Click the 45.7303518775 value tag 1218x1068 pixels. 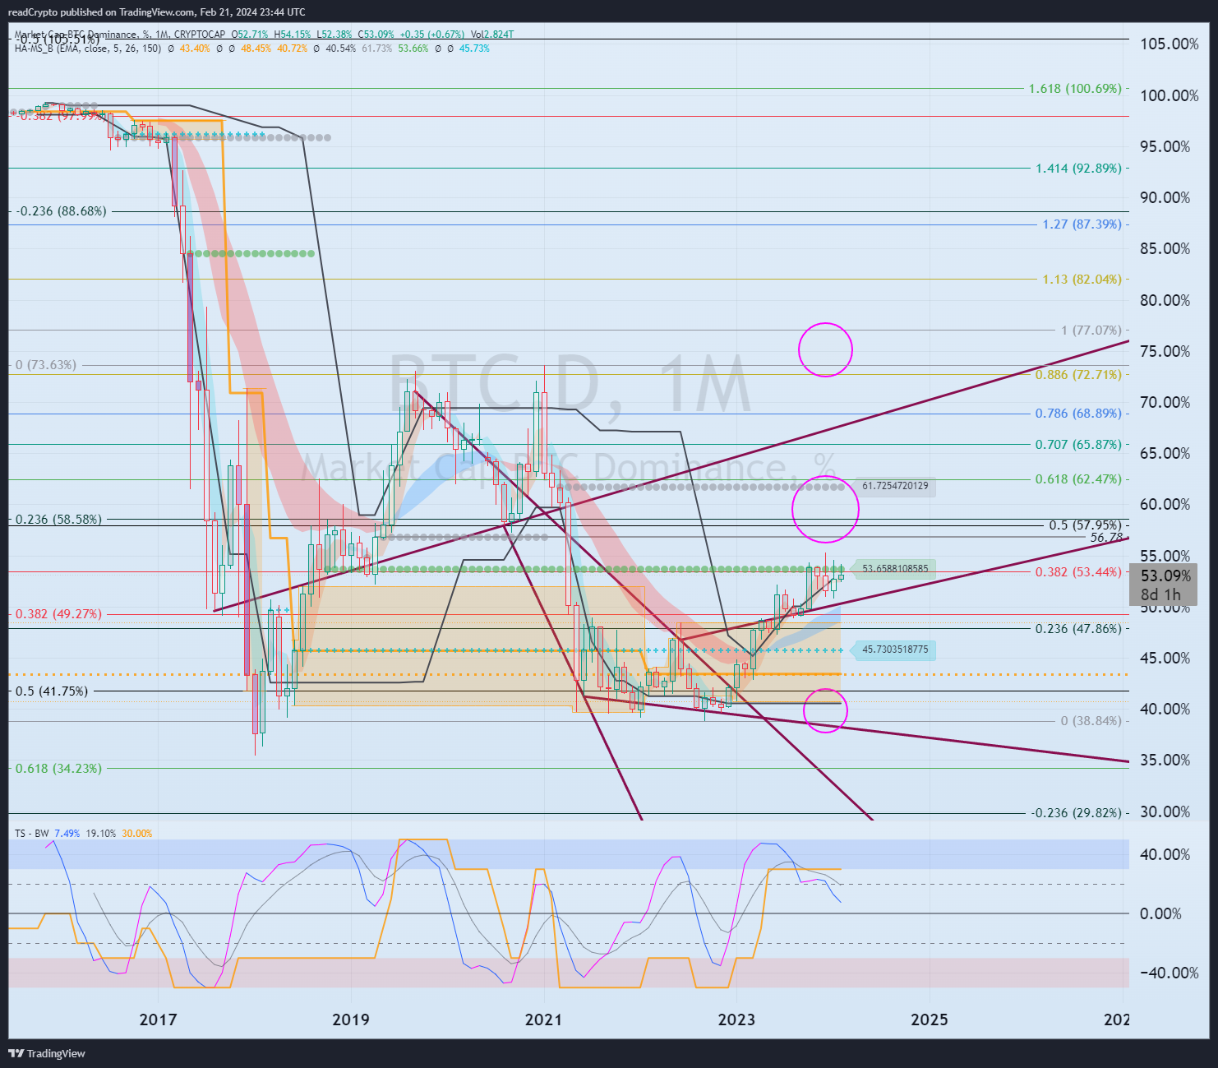tap(895, 650)
